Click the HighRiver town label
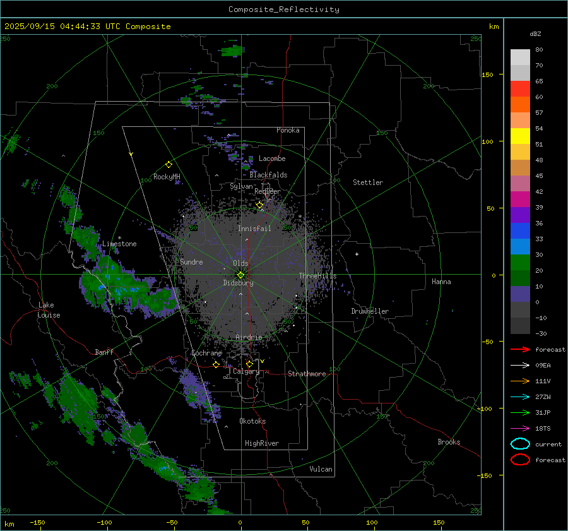568x531 pixels. tap(262, 443)
